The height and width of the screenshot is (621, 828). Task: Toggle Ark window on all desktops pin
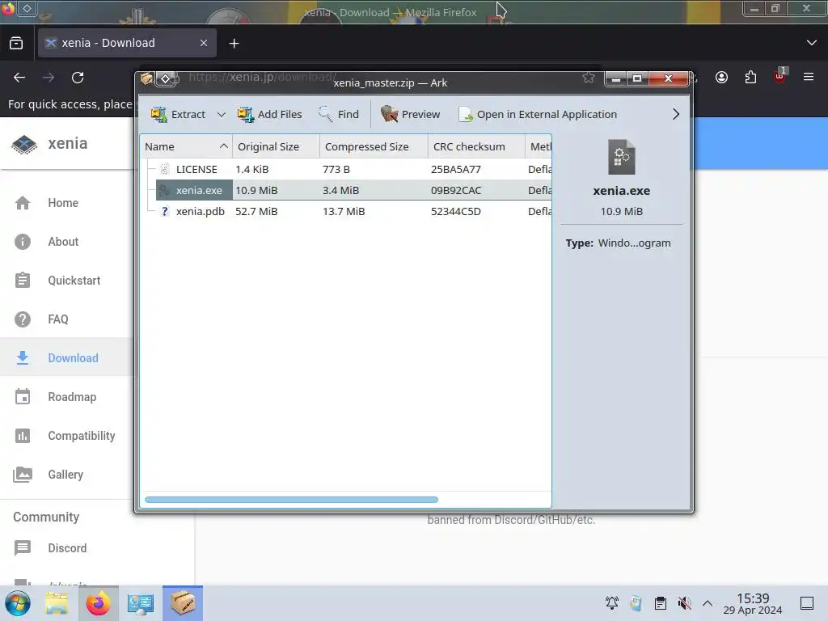pos(165,79)
